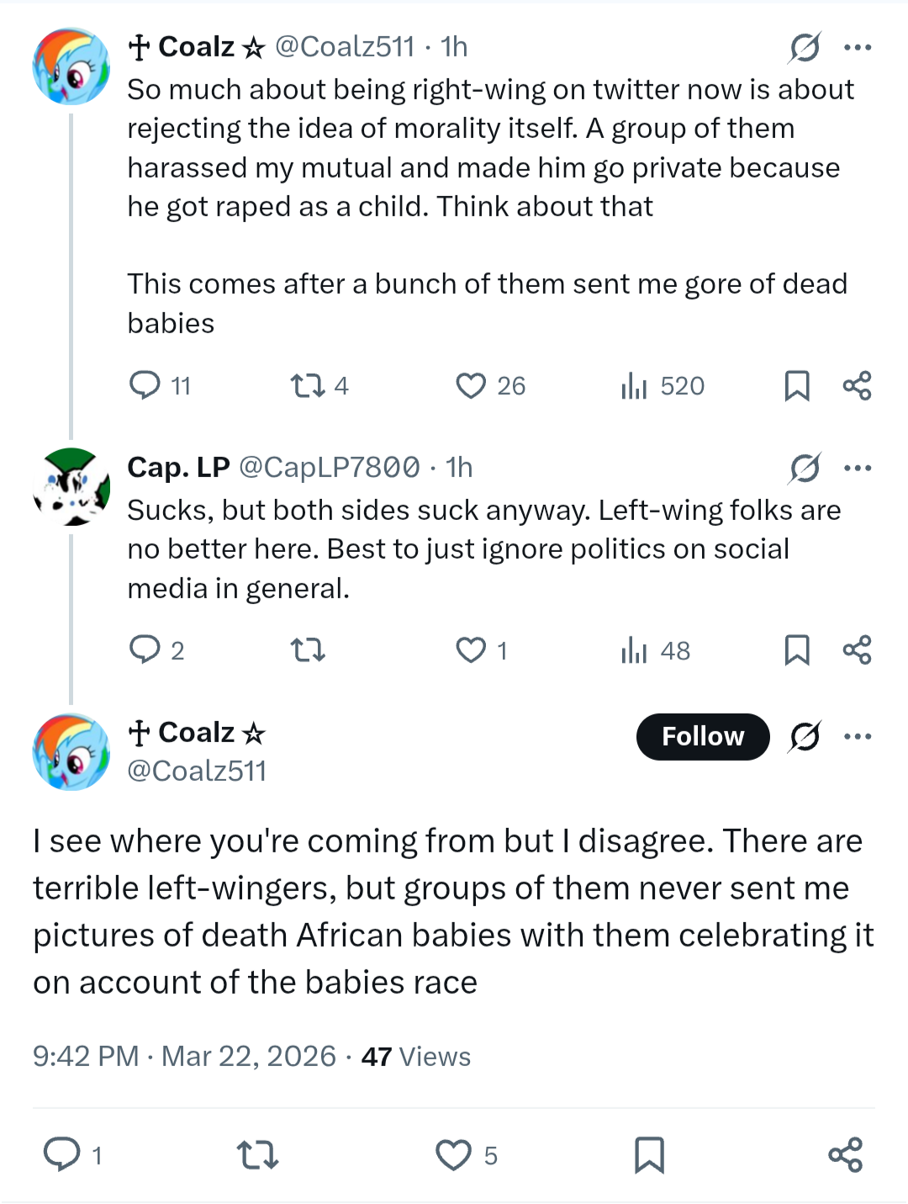Viewport: 908px width, 1204px height.
Task: Repost Cap. LP's tweet
Action: (x=308, y=650)
